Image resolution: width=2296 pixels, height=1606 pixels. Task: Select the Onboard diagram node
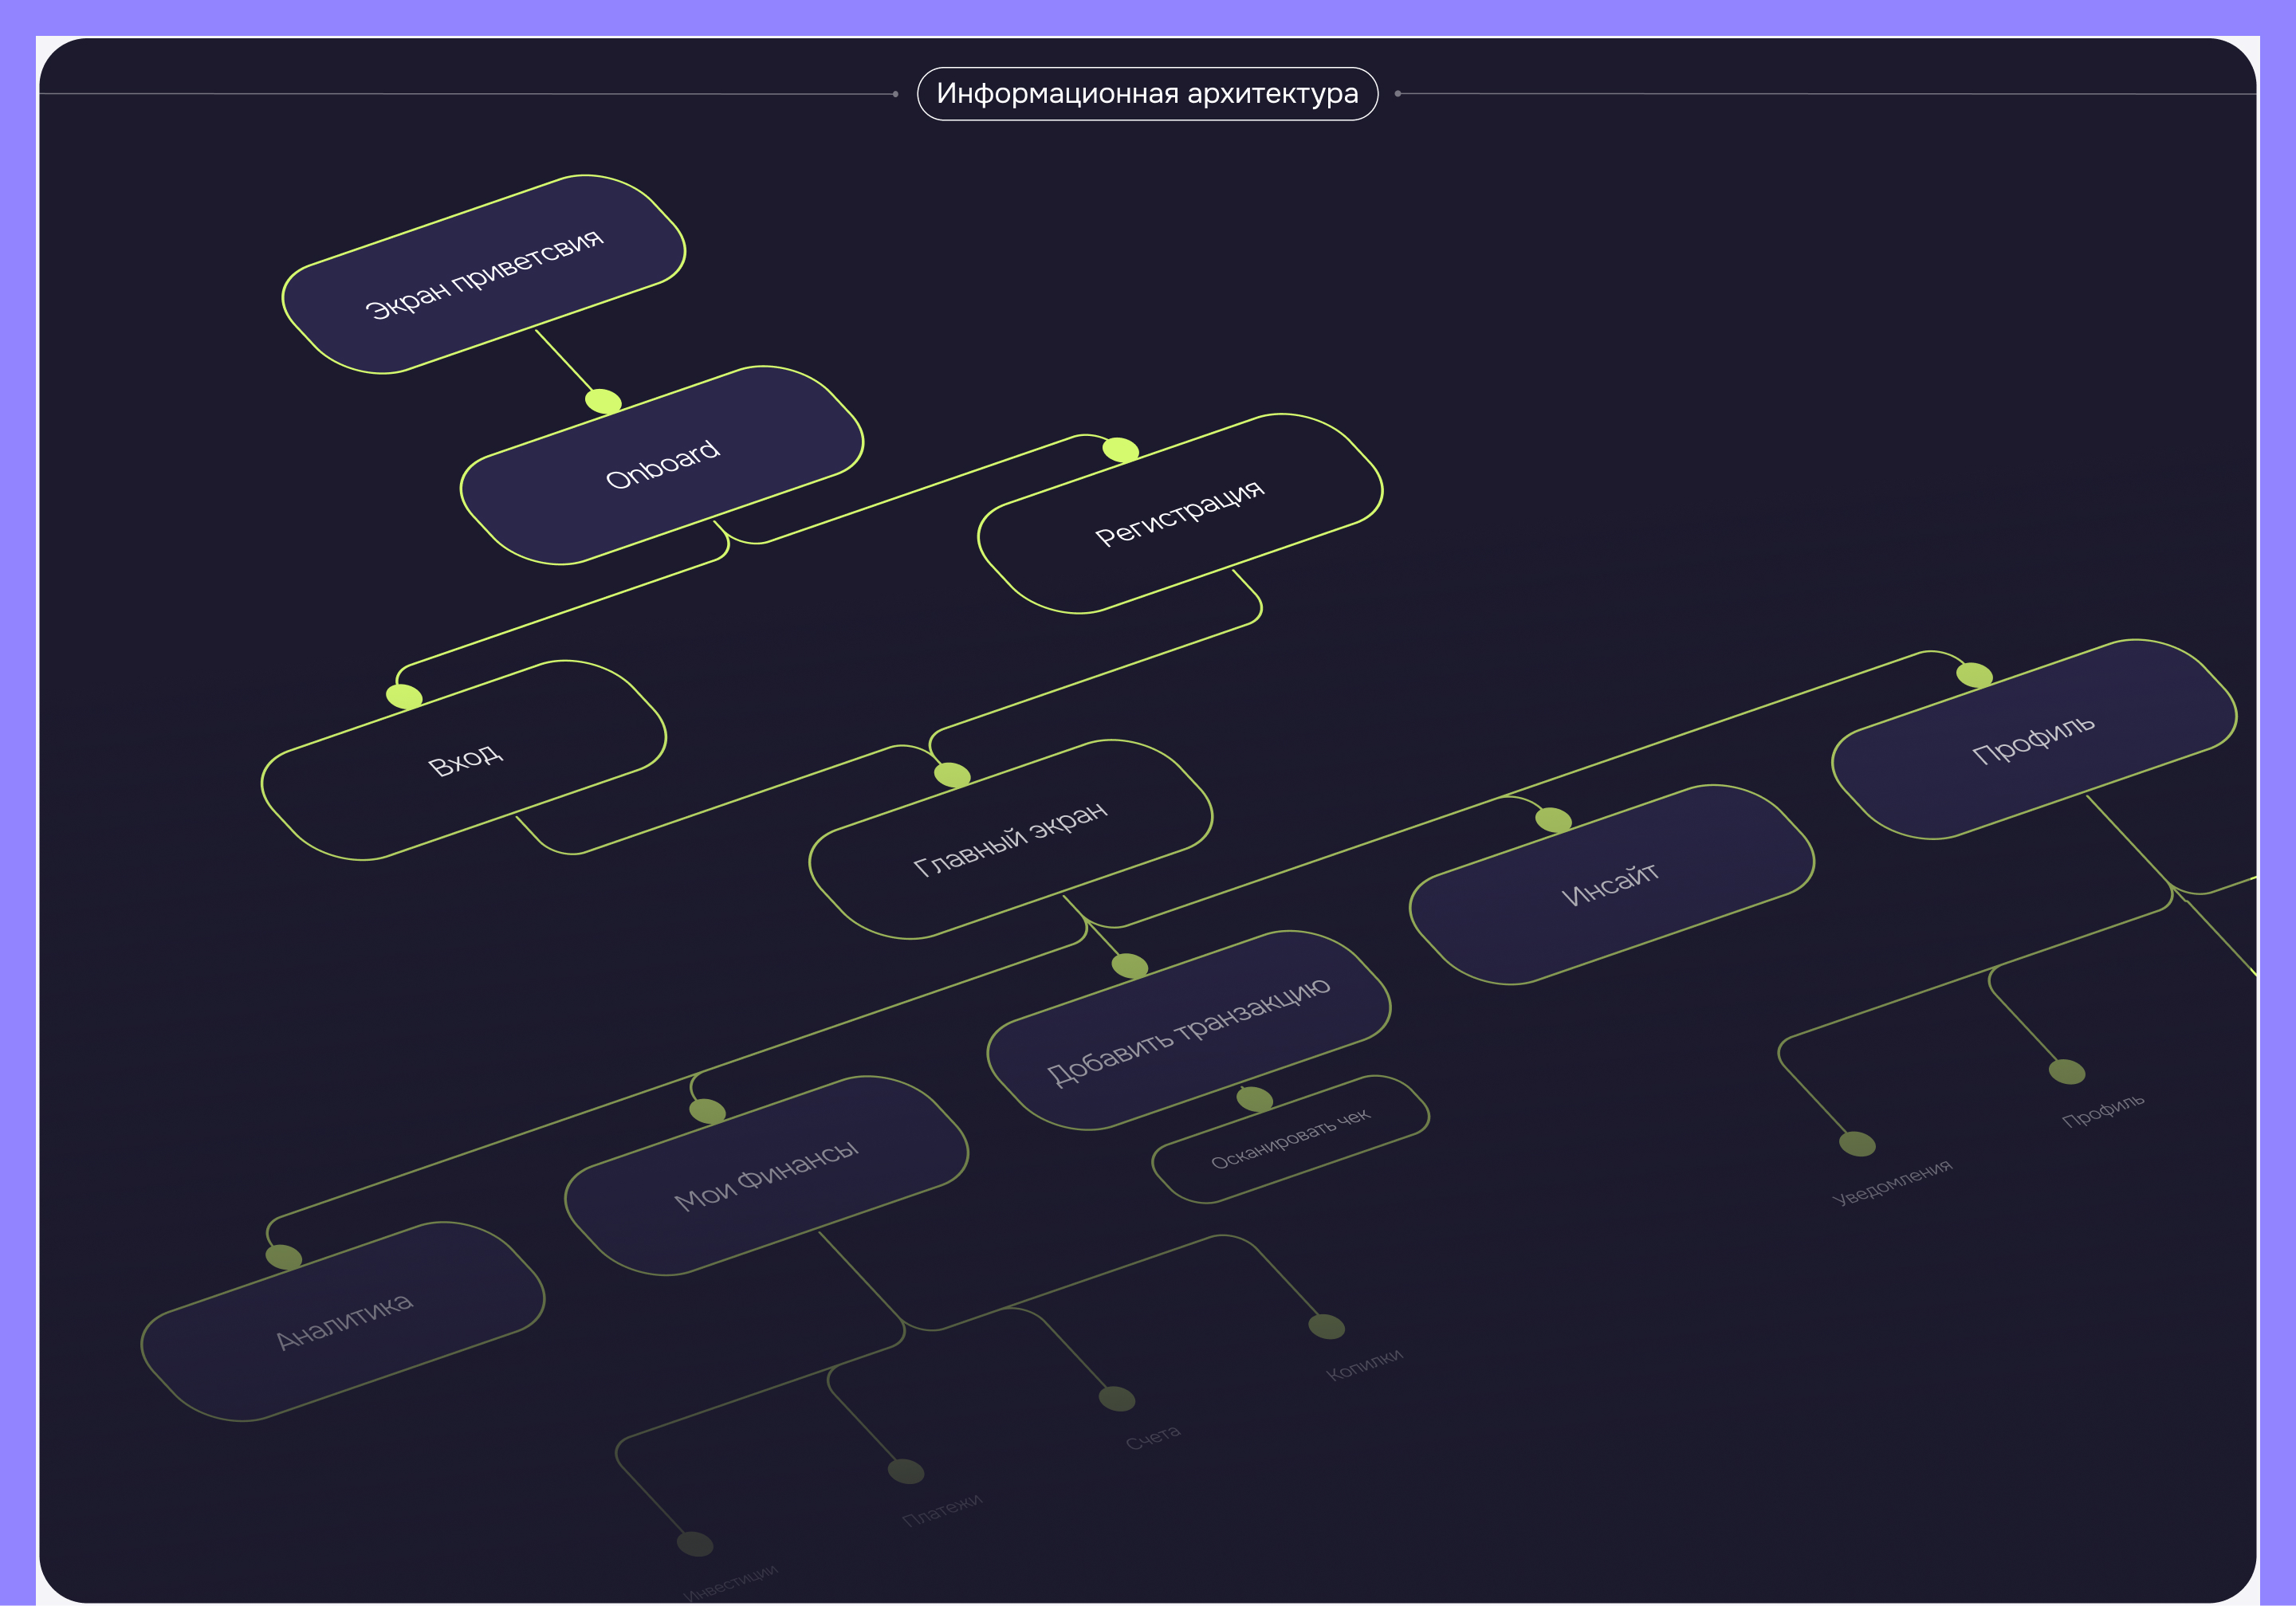tap(662, 465)
